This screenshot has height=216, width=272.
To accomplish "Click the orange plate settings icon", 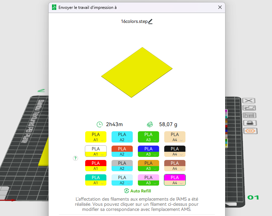I will tap(250, 131).
